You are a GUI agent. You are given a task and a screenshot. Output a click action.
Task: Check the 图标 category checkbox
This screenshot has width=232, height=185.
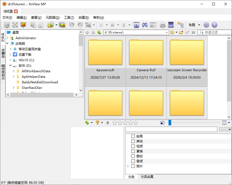(x=133, y=156)
